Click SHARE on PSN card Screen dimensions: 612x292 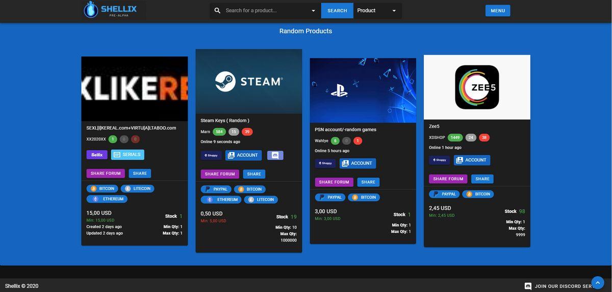tap(368, 182)
